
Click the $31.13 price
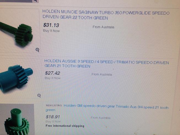pos(51,25)
